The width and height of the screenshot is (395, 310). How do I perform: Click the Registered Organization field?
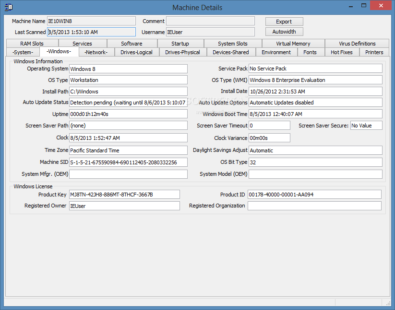315,206
